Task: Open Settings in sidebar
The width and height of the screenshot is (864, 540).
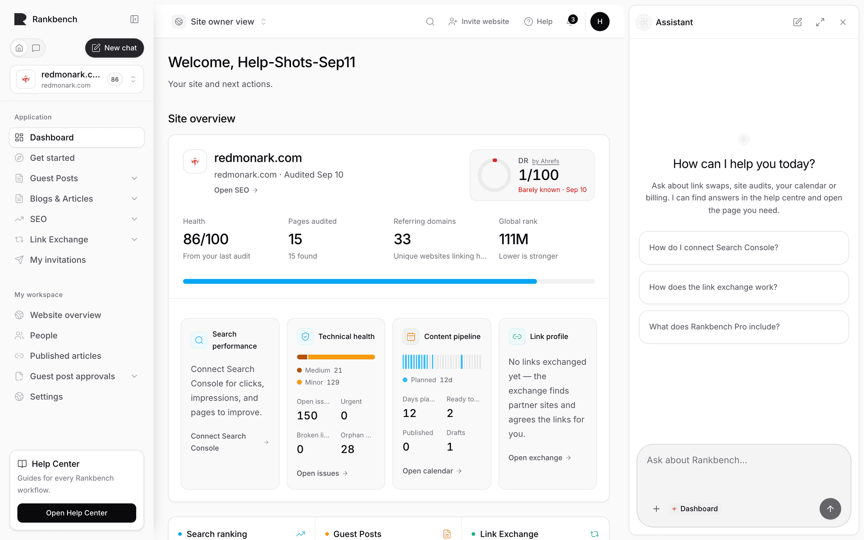Action: (77, 397)
